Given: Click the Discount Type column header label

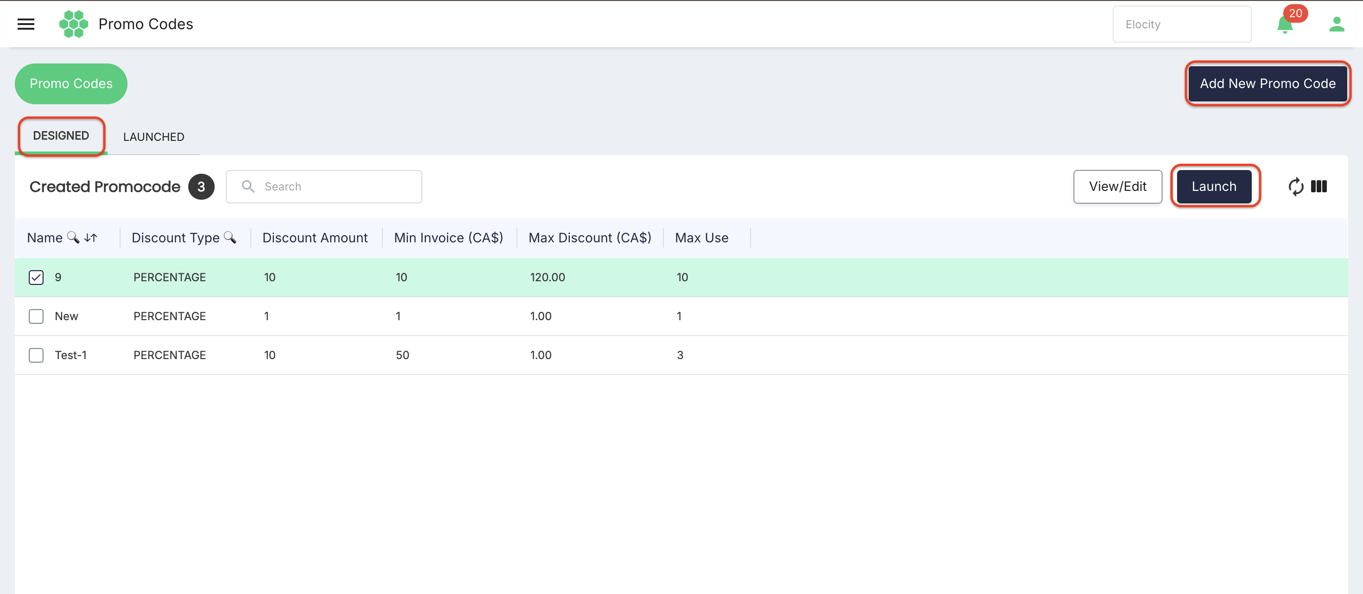Looking at the screenshot, I should (x=175, y=238).
